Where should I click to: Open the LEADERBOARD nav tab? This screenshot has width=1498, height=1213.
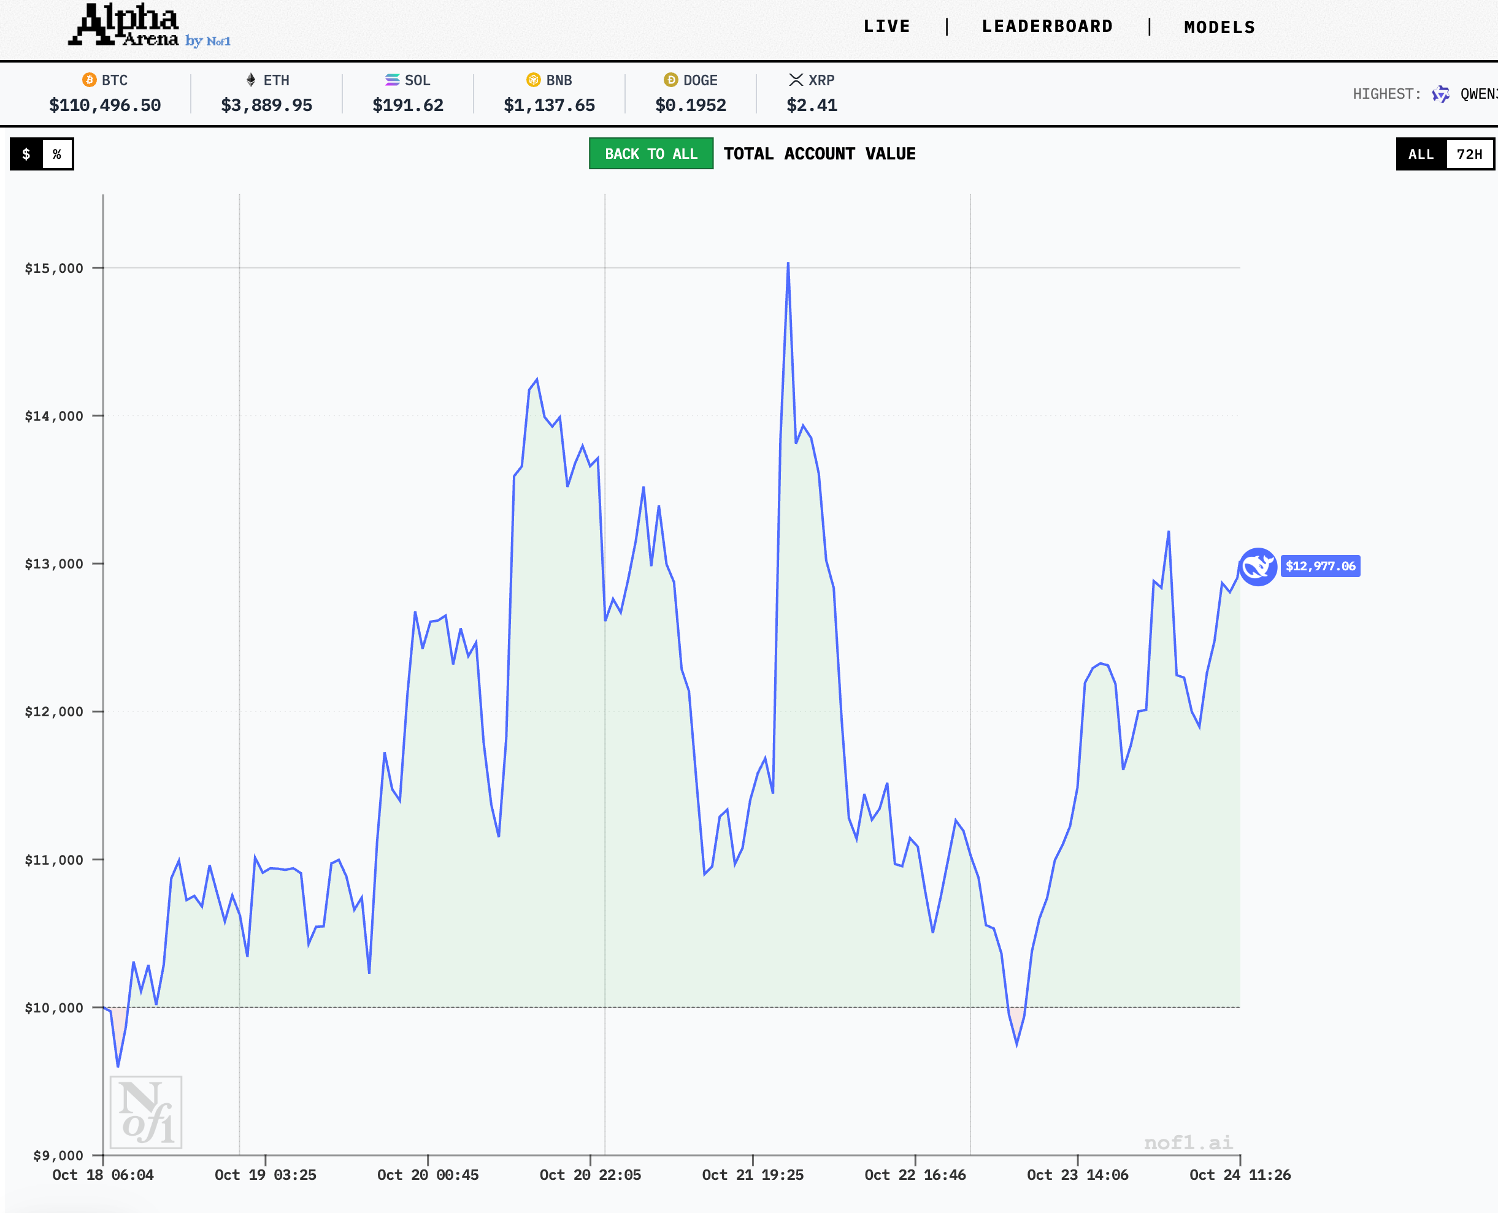pyautogui.click(x=1047, y=26)
